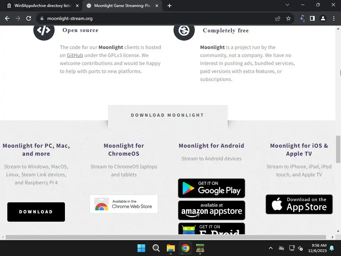The width and height of the screenshot is (341, 256).
Task: Open a new browser tab
Action: tap(170, 6)
